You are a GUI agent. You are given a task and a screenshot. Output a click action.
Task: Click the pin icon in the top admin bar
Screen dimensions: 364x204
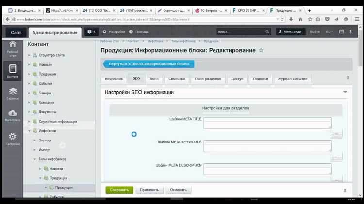tap(350, 31)
